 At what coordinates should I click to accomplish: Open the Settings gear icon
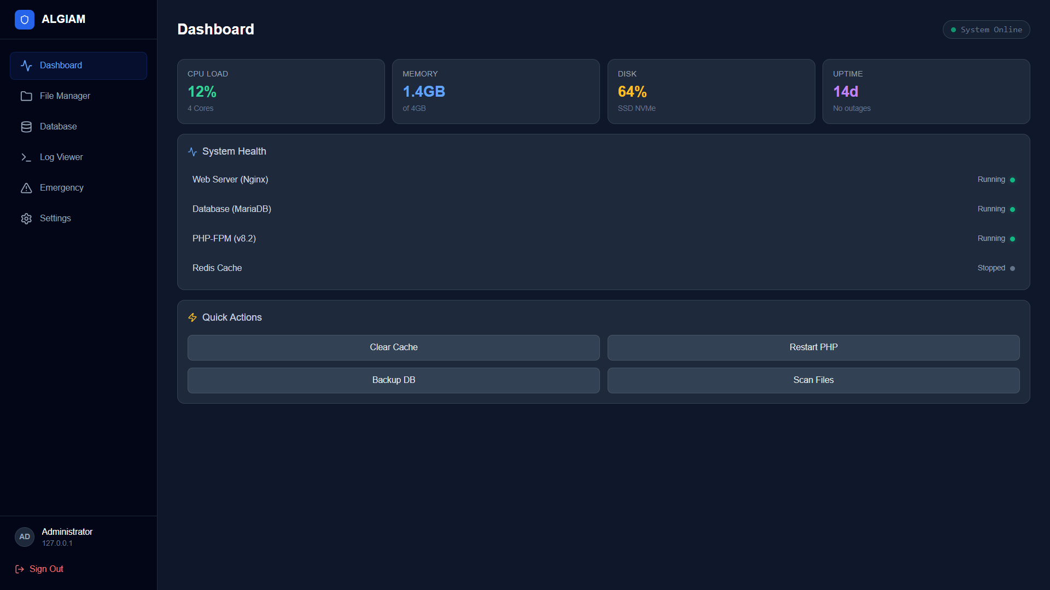tap(26, 219)
